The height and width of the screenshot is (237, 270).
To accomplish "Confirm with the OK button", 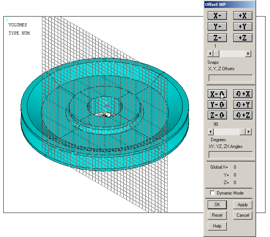I will point(217,205).
